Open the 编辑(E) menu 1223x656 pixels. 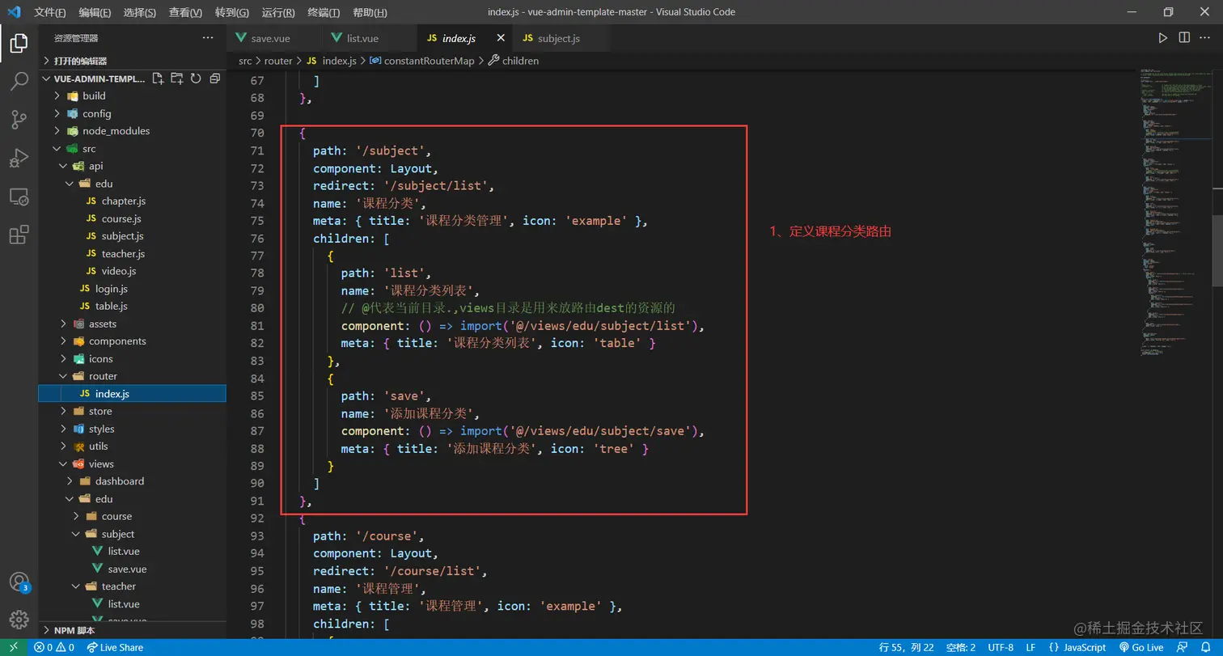[95, 12]
